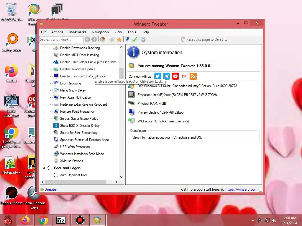Select New Apps Notification tree item
The height and width of the screenshot is (226, 302).
pos(75,97)
